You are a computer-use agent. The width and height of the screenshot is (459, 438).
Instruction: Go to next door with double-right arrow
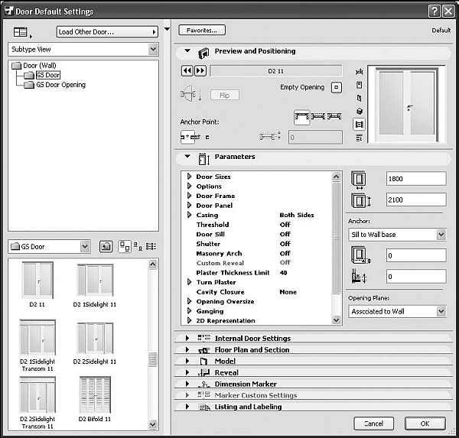click(200, 70)
